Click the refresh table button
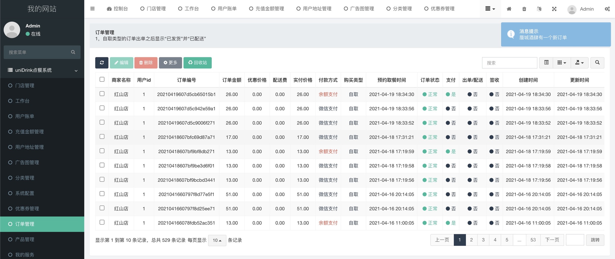The height and width of the screenshot is (259, 615). click(x=102, y=63)
